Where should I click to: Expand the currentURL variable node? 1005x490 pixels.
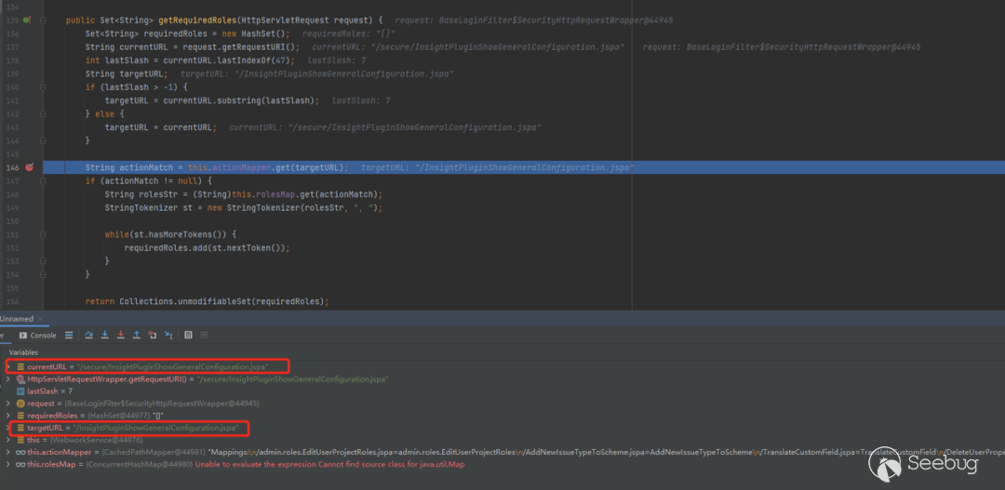tap(7, 366)
